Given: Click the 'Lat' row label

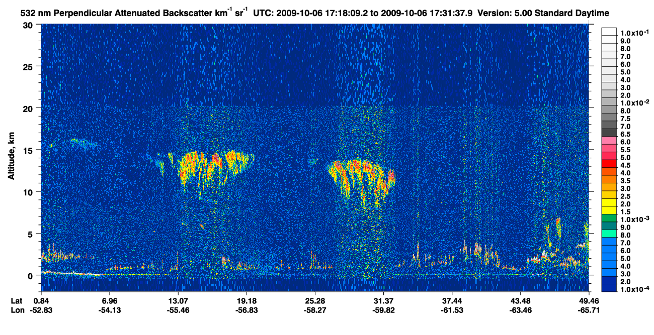Looking at the screenshot, I should coord(17,301).
